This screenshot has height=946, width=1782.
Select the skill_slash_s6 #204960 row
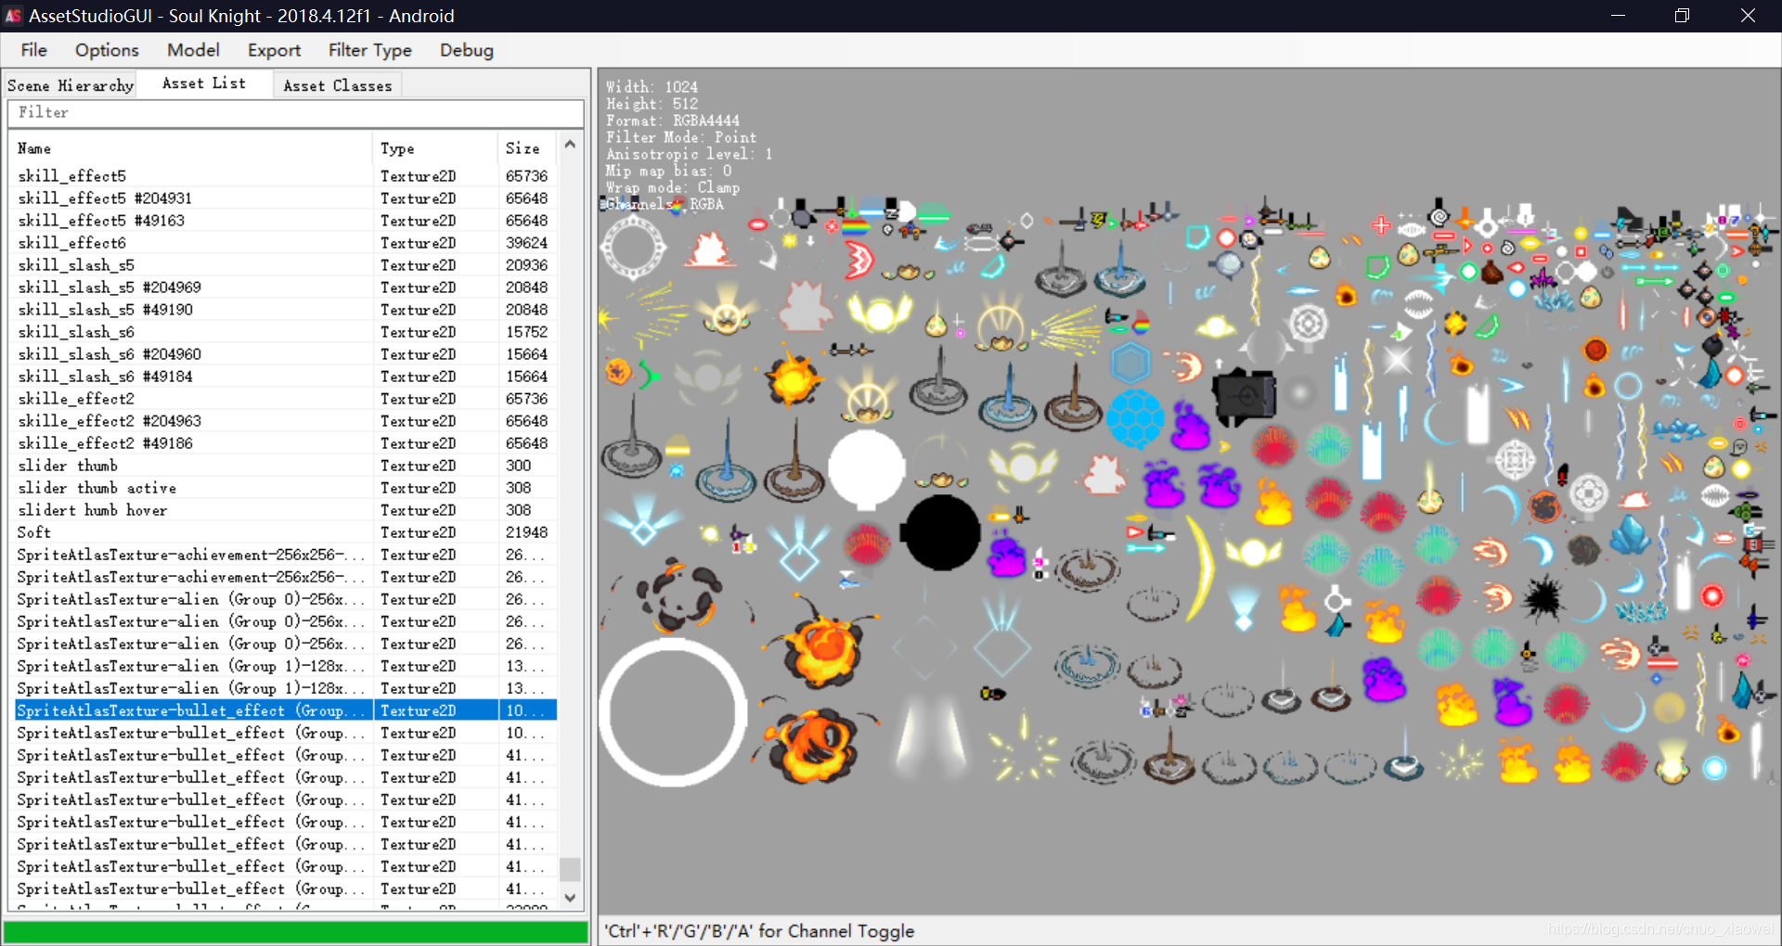coord(286,354)
